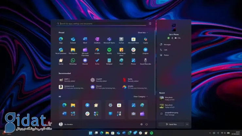Launch OneNote from pinned apps
242x136 pixels.
(x=97, y=39)
